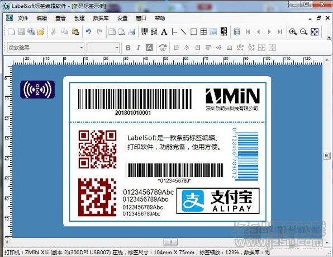
Task: Click the RFID tag toolbar icon
Action: tap(223, 32)
